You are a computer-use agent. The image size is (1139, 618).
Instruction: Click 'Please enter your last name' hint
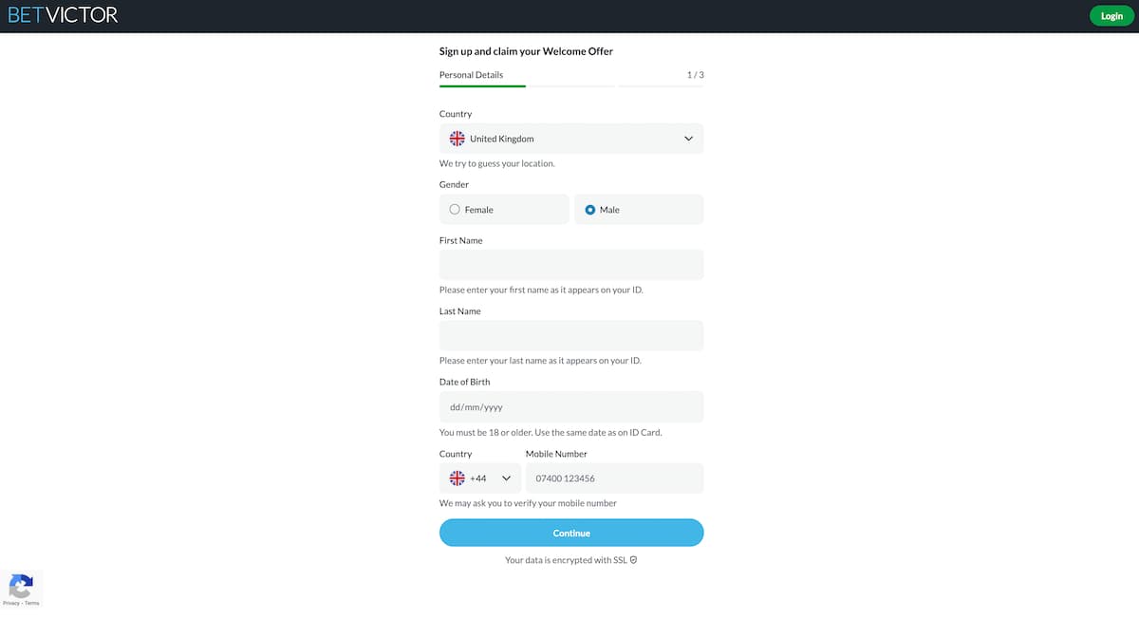[x=540, y=361]
